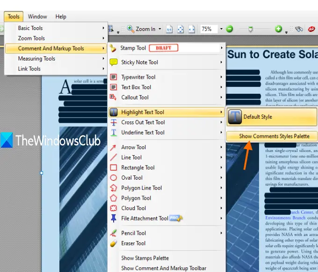Click the Default Style T icon
This screenshot has width=318, height=272.
pyautogui.click(x=235, y=117)
